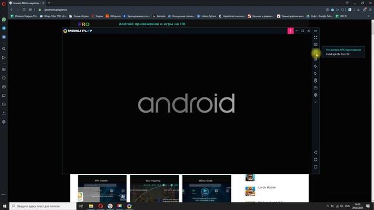Image resolution: width=374 pixels, height=210 pixels.
Task: Open MEmu GPS location pin icon
Action: [316, 80]
